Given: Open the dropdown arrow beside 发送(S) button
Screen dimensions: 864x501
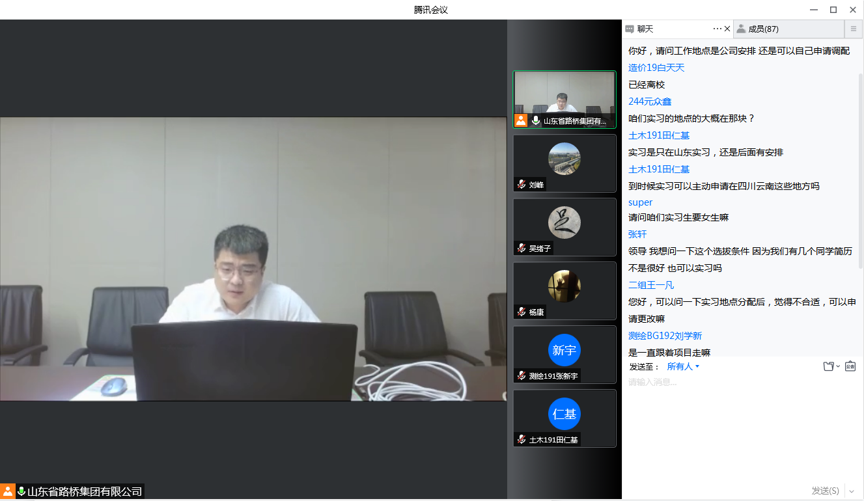Looking at the screenshot, I should (852, 491).
